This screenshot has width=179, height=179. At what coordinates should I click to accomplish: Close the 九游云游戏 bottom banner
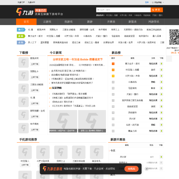(146, 169)
